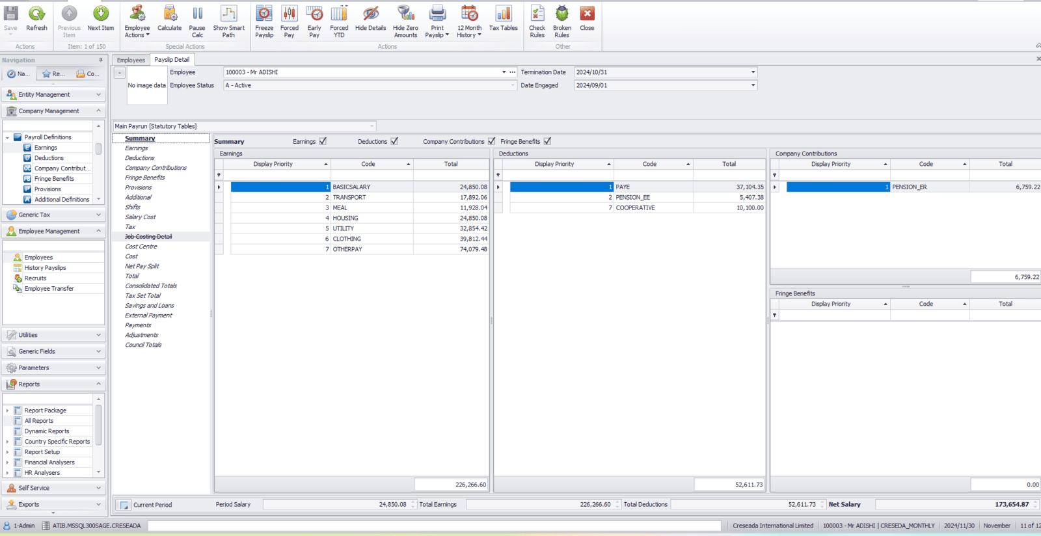
Task: Select BASICSALARY earnings row
Action: tap(359, 187)
